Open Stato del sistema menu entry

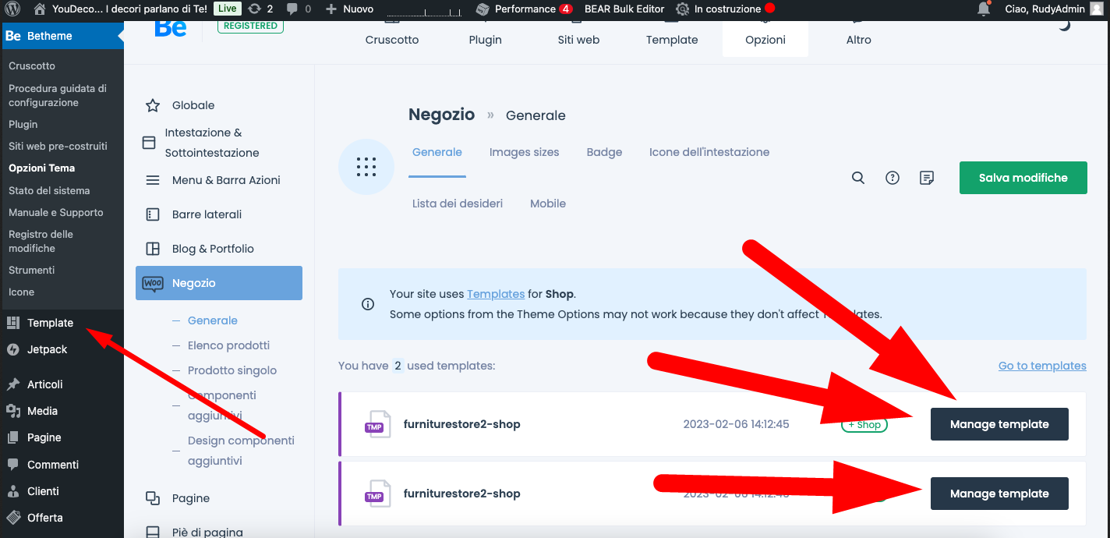click(49, 190)
